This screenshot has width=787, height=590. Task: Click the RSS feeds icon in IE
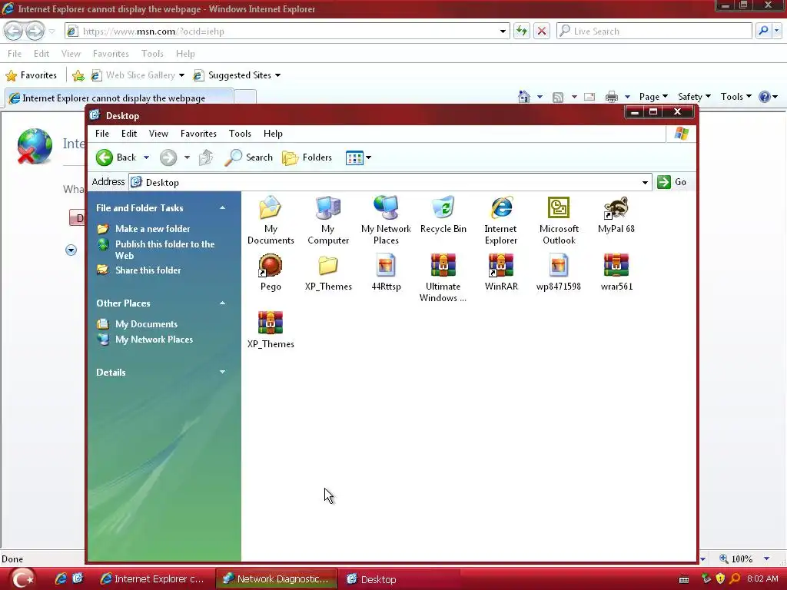point(558,98)
